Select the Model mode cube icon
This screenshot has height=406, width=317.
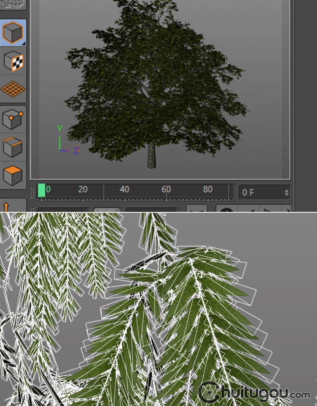pos(13,32)
